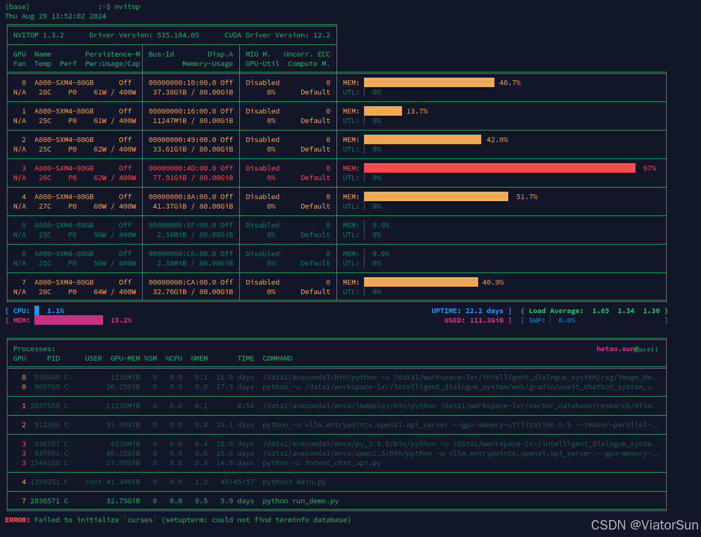This screenshot has width=701, height=537.
Task: Select power reading '64W / 400W' of GPU 7
Action: click(115, 292)
